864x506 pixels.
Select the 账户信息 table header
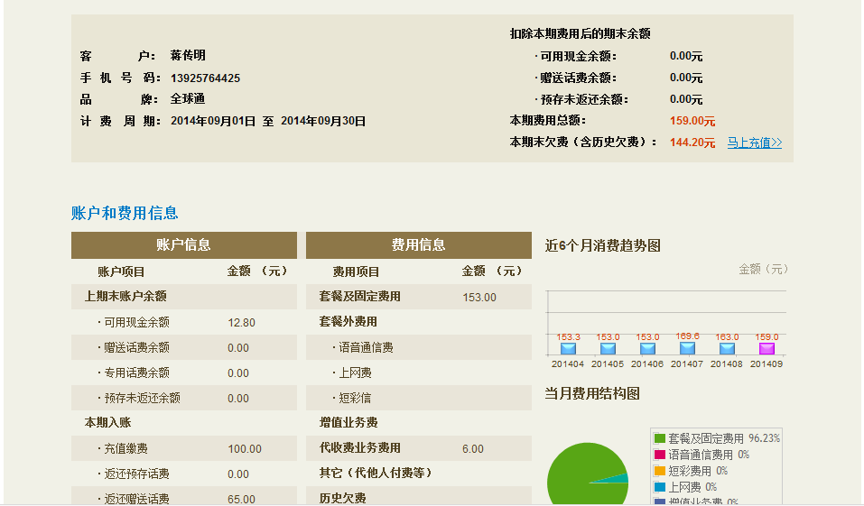(183, 245)
